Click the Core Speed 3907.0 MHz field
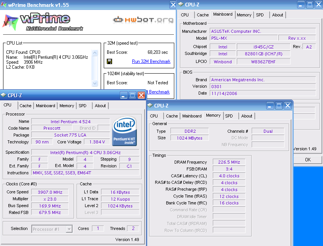Screen dimensions: 323x246 (50, 192)
